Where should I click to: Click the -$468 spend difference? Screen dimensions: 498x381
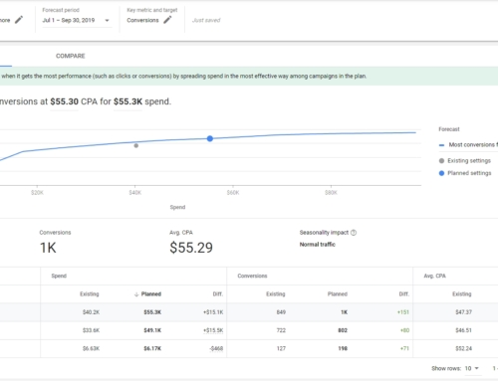point(216,348)
